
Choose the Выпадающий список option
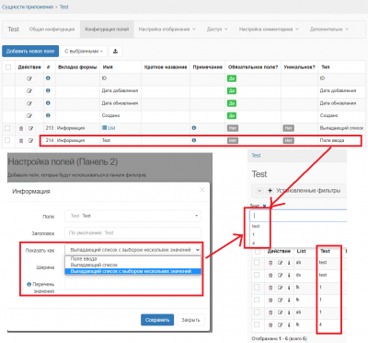pos(132,265)
